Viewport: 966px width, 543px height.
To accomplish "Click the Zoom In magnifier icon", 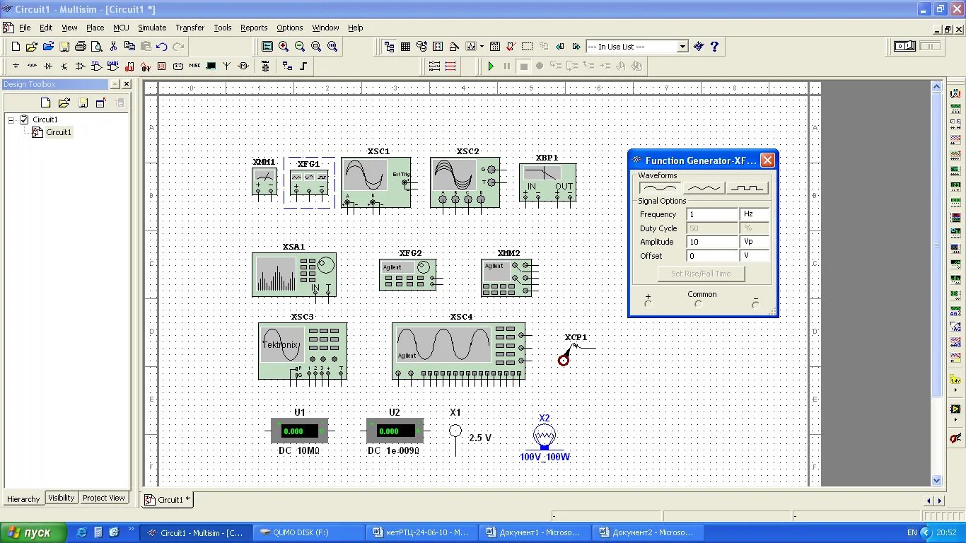I will [x=284, y=46].
